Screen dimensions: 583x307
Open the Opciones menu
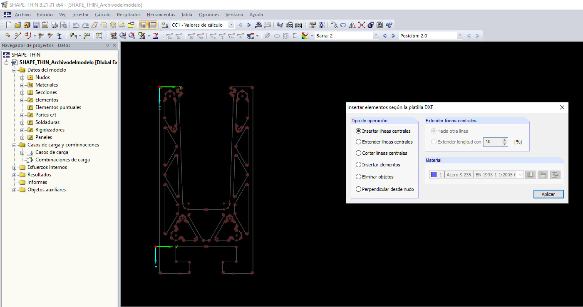pyautogui.click(x=209, y=15)
